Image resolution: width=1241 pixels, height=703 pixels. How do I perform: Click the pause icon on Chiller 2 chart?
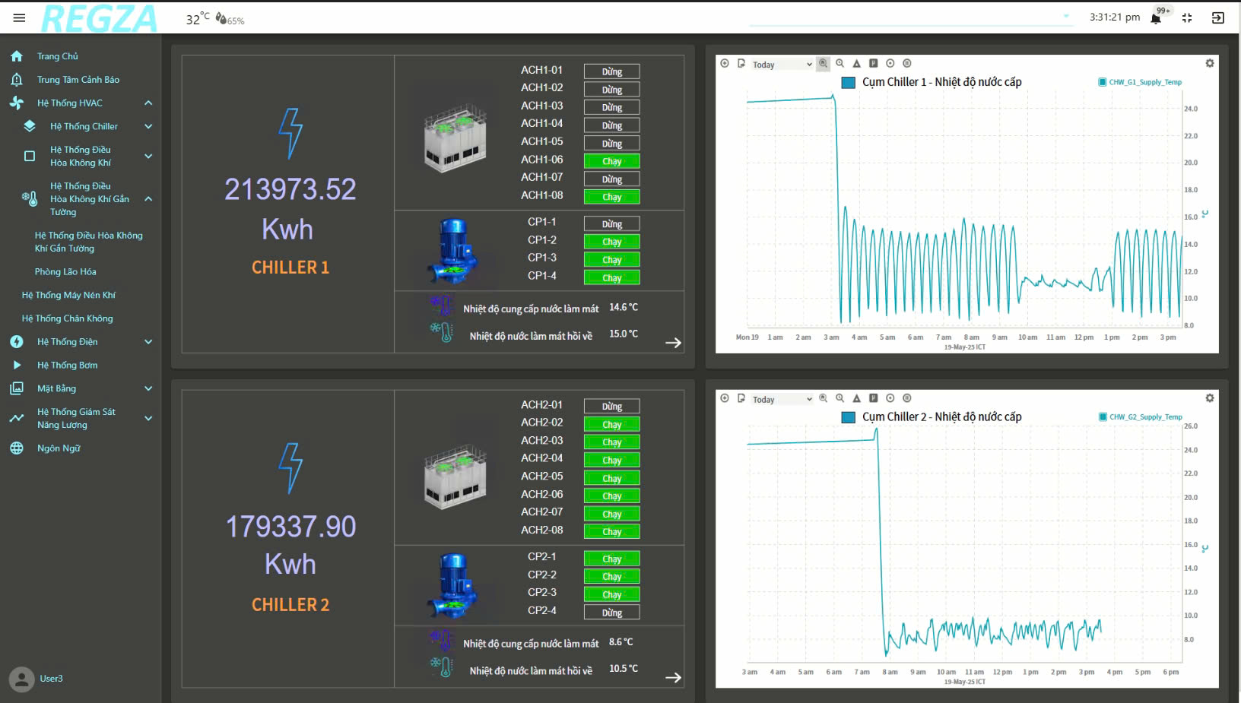click(x=906, y=398)
